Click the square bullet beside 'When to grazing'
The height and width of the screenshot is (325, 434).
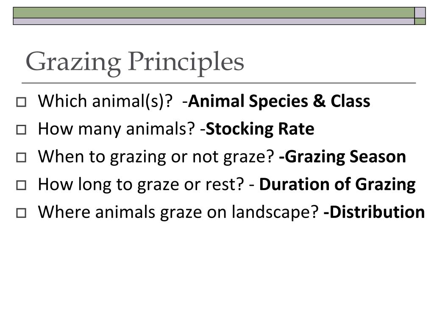pos(21,157)
